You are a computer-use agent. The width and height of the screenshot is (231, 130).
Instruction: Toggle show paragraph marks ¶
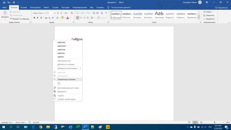[x=106, y=13]
